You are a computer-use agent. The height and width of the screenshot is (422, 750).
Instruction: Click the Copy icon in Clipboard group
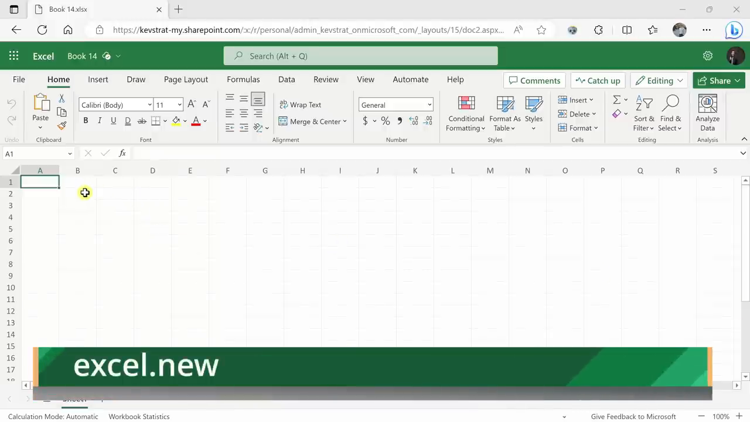(x=62, y=112)
